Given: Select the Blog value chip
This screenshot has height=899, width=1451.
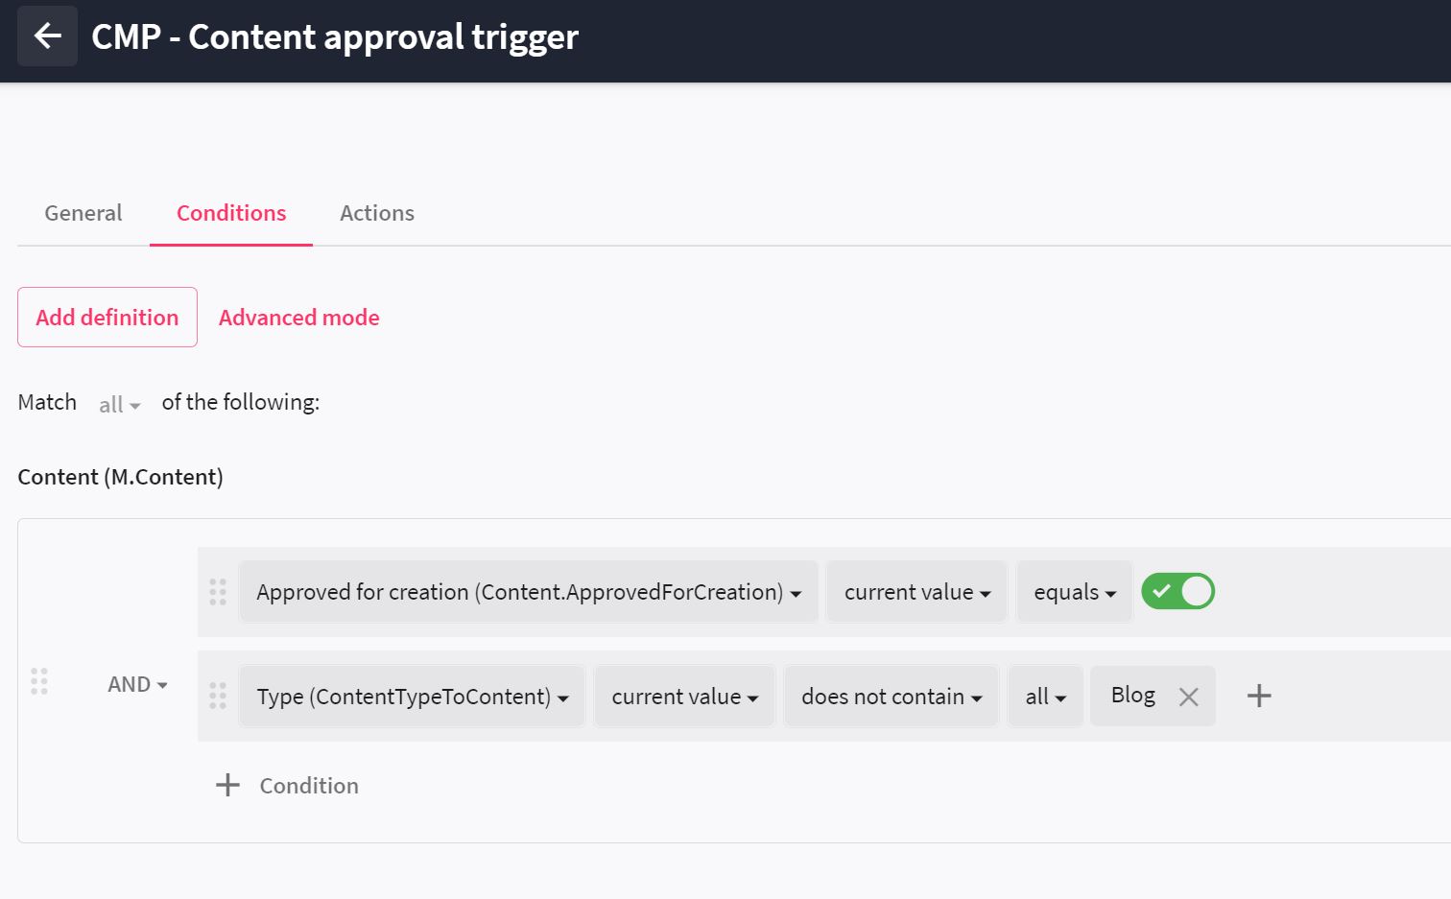Looking at the screenshot, I should point(1133,695).
